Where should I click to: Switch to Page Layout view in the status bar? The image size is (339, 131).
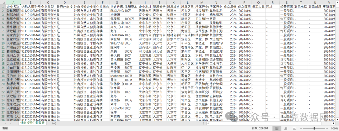(x=285, y=128)
